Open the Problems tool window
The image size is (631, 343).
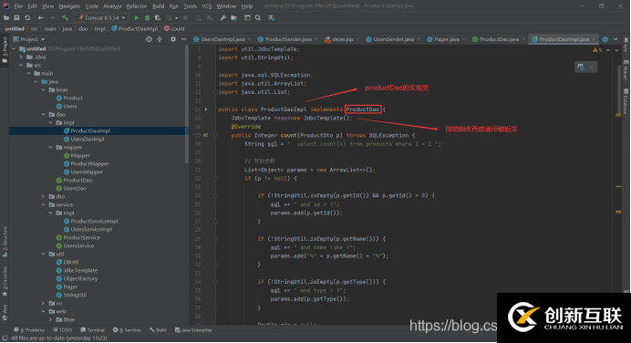pyautogui.click(x=29, y=330)
